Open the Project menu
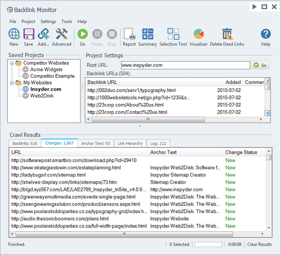 pos(28,21)
